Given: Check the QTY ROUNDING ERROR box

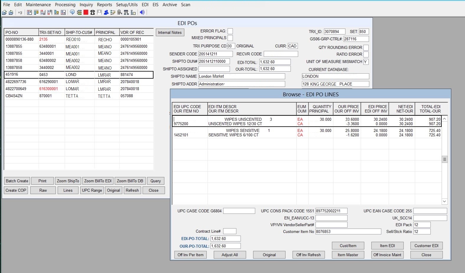Looking at the screenshot, I should 366,48.
